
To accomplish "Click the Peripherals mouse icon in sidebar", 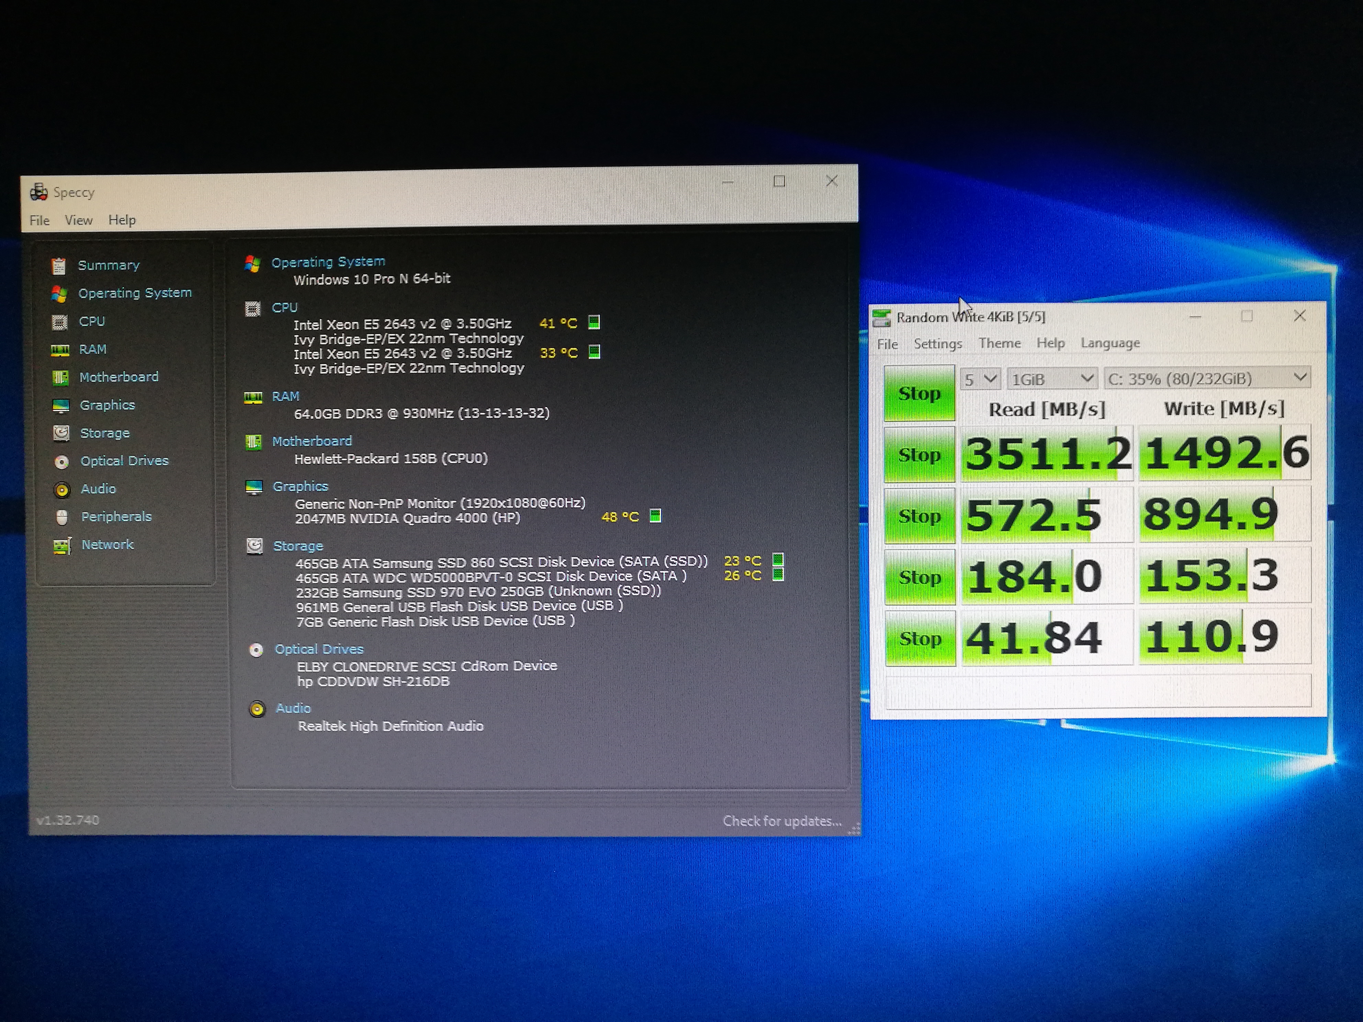I will 61,517.
